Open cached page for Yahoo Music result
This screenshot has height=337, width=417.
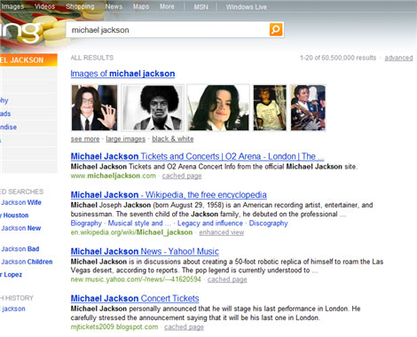(227, 279)
